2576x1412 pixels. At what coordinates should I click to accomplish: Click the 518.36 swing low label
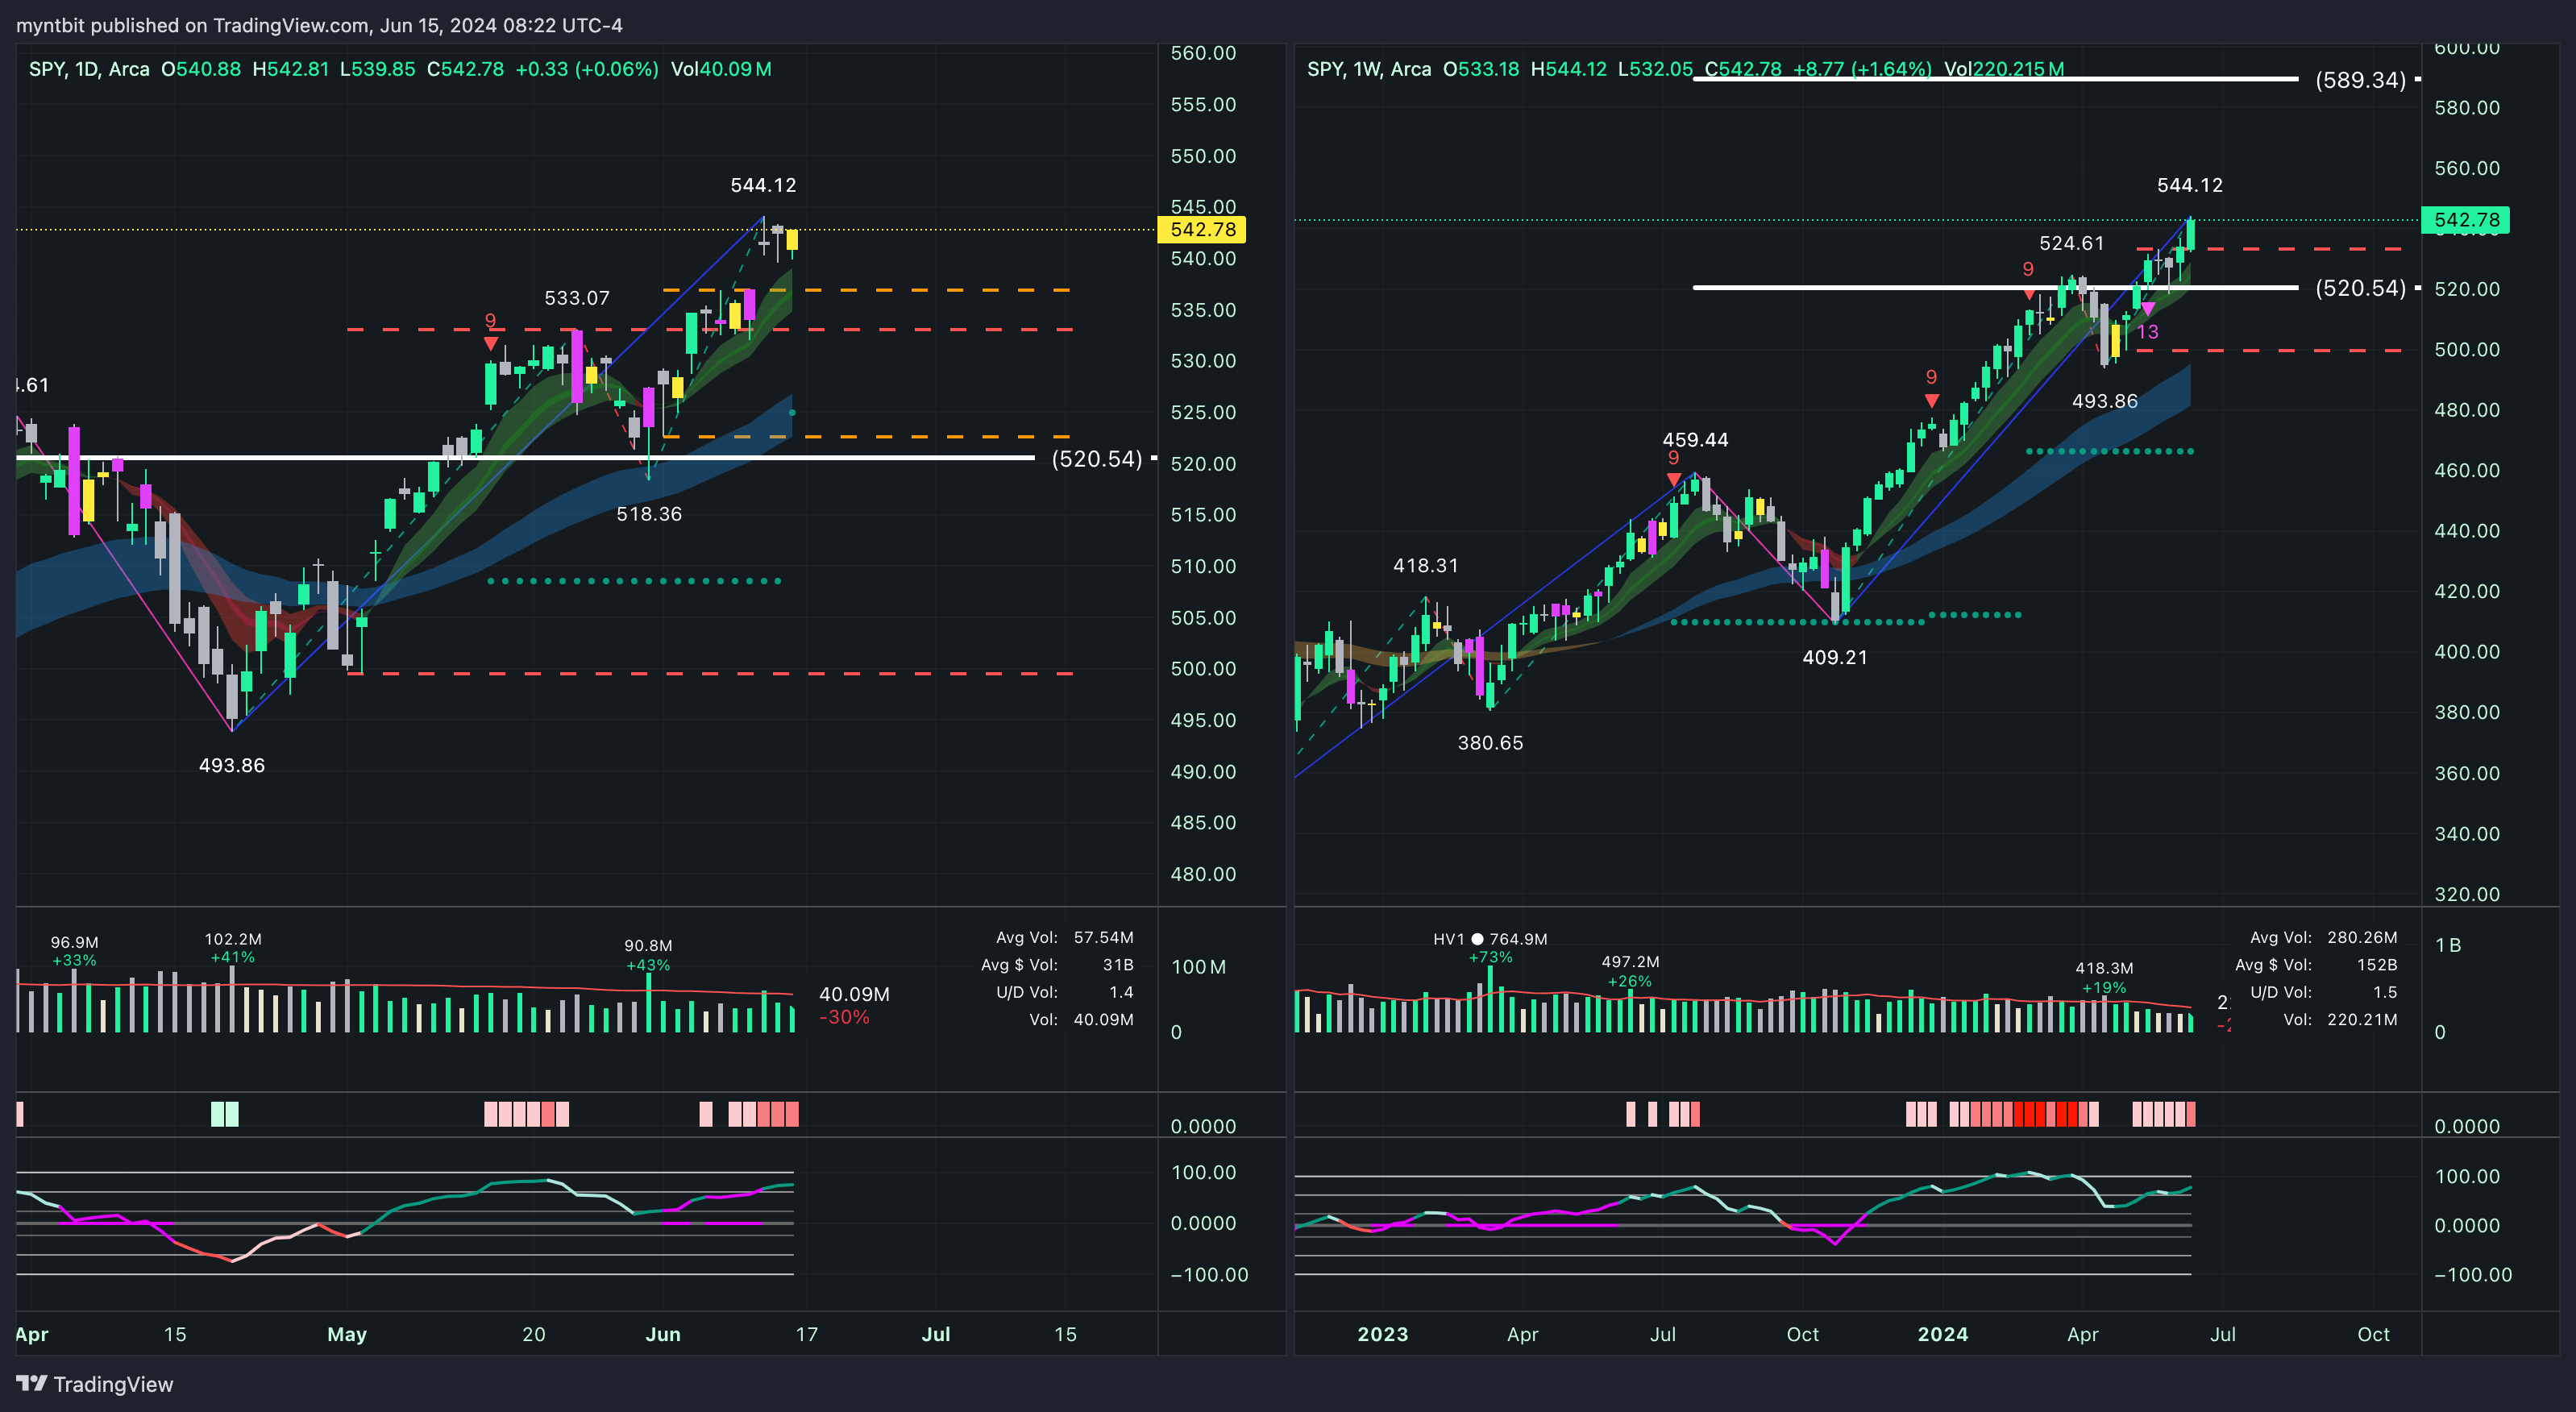tap(649, 514)
